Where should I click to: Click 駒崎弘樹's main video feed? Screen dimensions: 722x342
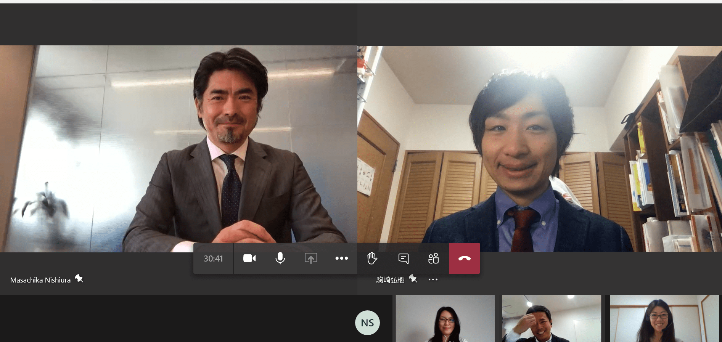[539, 149]
